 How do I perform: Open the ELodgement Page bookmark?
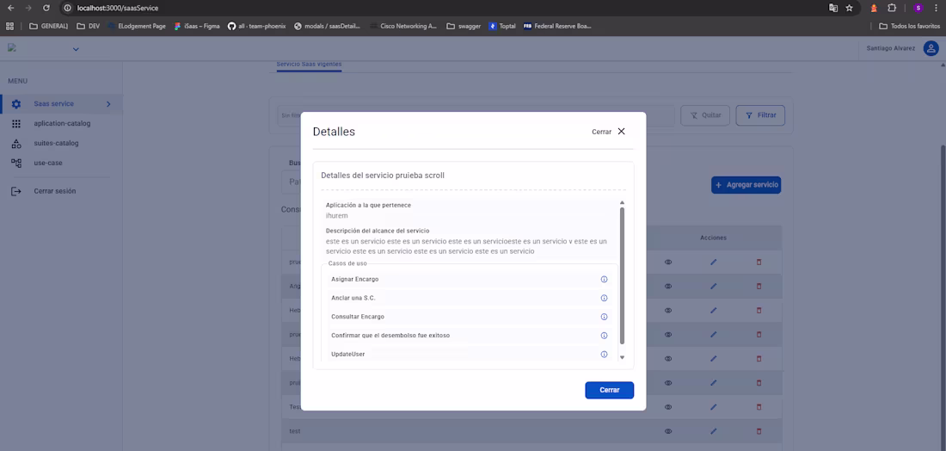point(137,26)
